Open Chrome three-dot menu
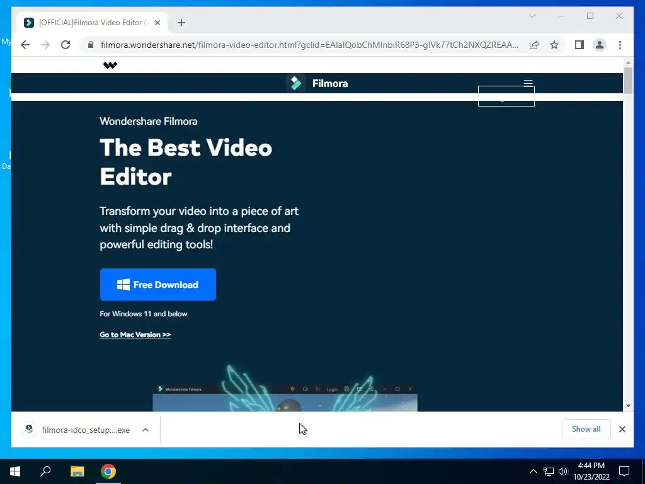 (620, 45)
